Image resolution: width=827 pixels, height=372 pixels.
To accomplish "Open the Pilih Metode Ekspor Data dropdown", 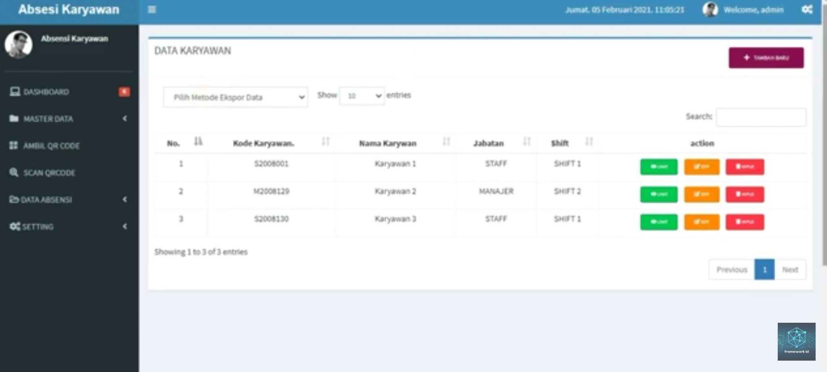I will pos(235,97).
